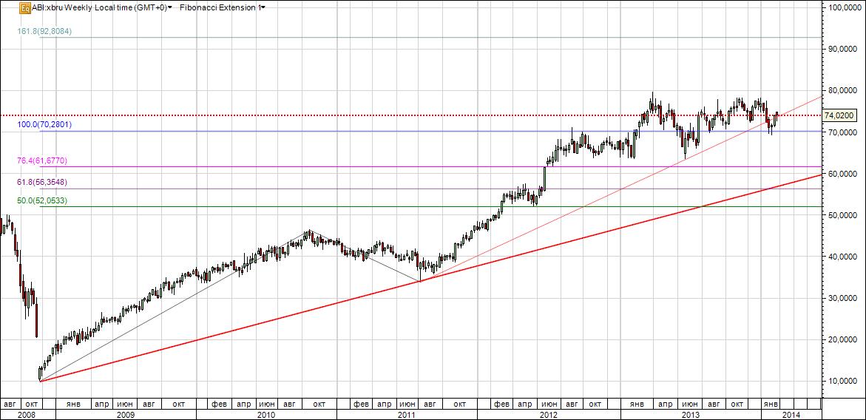Click the current price tag 74,0200

click(x=839, y=115)
